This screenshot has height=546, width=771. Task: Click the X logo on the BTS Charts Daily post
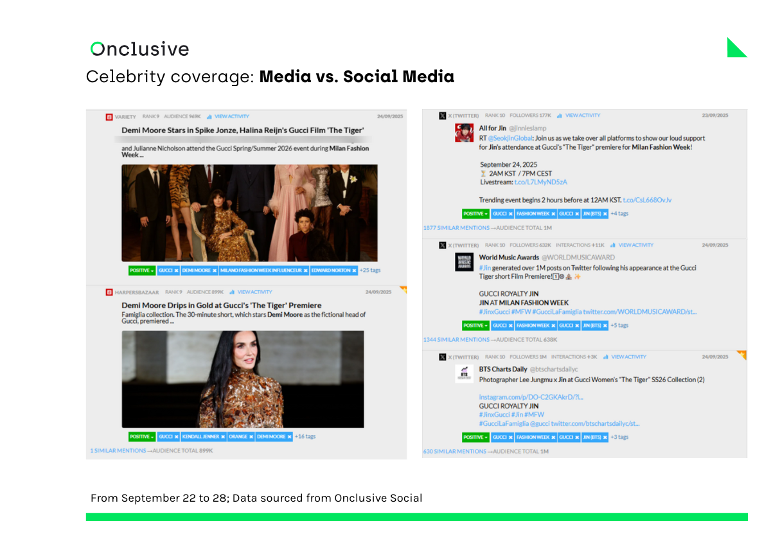coord(442,357)
